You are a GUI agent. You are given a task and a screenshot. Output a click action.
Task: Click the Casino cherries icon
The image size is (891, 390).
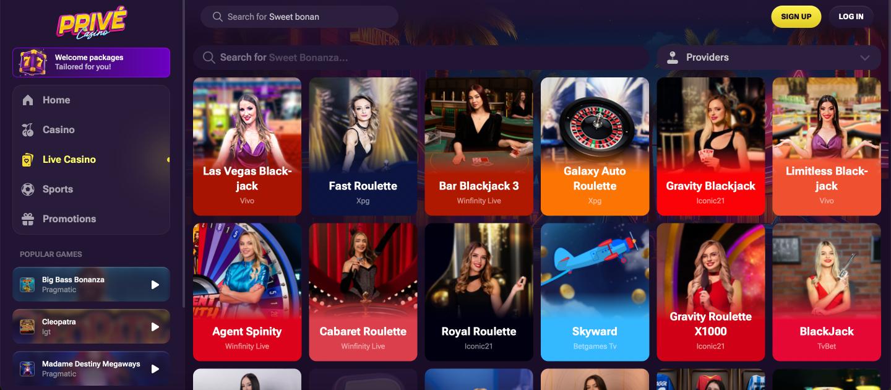(28, 129)
